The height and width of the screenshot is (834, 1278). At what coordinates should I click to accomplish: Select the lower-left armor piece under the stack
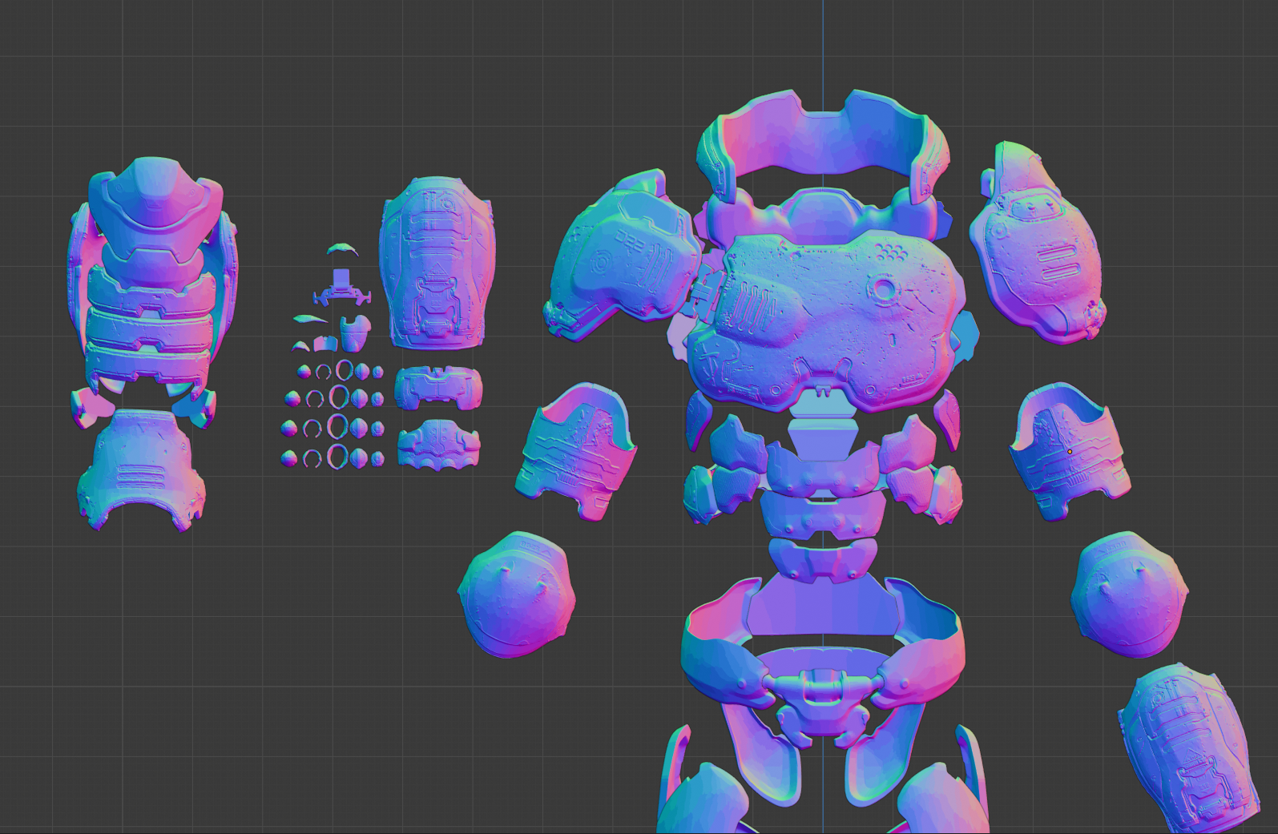click(142, 469)
